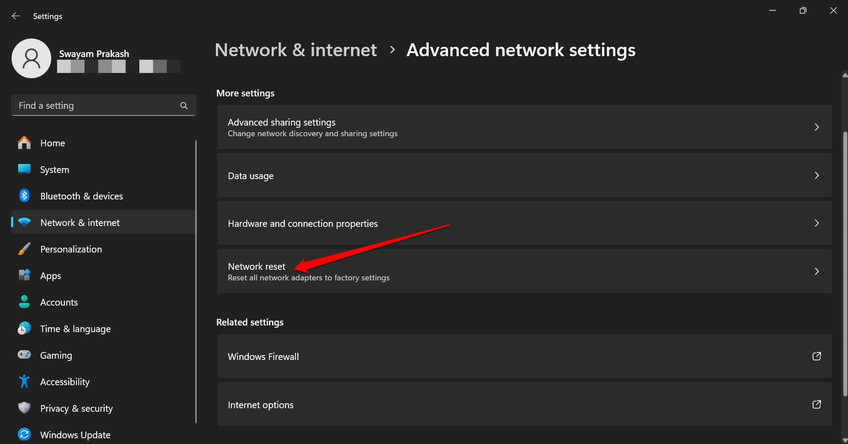Open Apps section in sidebar
The width and height of the screenshot is (848, 444).
click(x=50, y=276)
